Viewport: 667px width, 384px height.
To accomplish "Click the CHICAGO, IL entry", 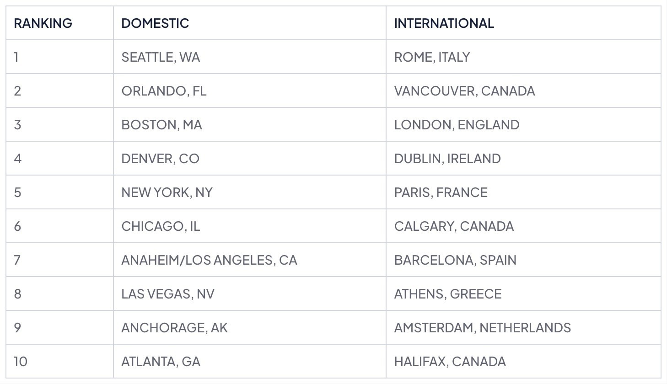I will click(x=161, y=226).
